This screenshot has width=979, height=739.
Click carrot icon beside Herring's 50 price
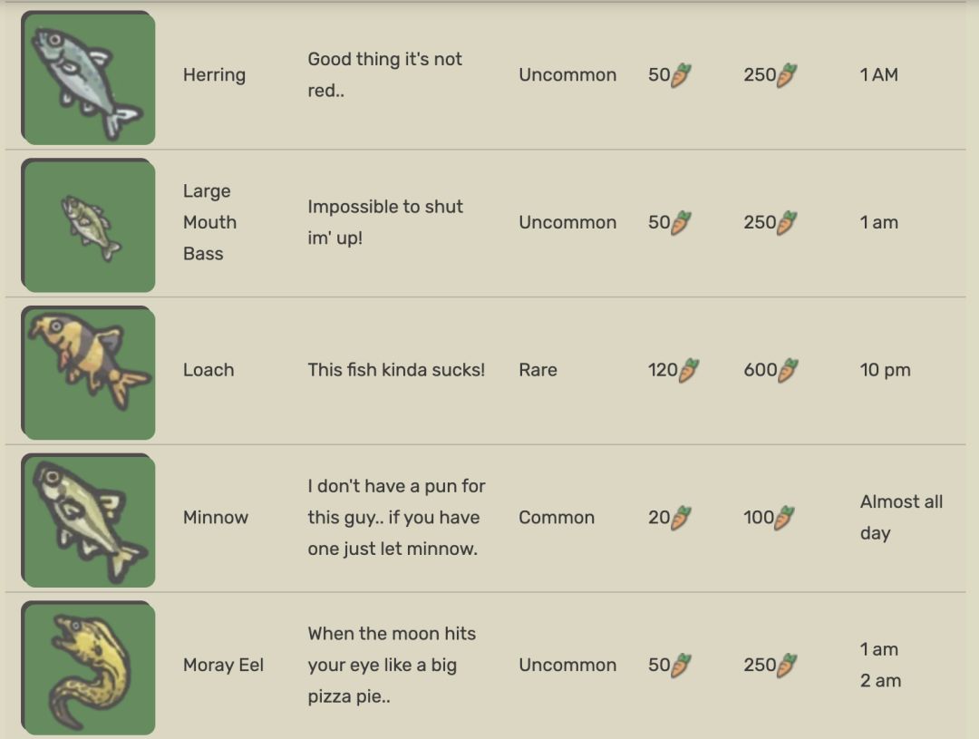point(681,75)
